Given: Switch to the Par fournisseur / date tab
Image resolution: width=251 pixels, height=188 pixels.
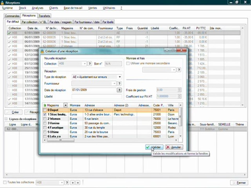Looking at the screenshot, I should pos(87,22).
